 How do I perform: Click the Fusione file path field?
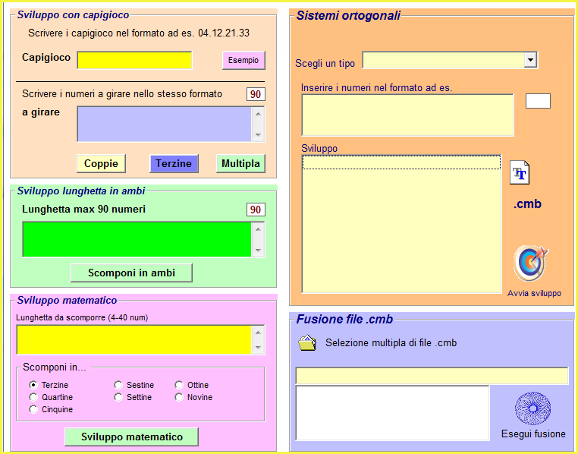coord(432,376)
